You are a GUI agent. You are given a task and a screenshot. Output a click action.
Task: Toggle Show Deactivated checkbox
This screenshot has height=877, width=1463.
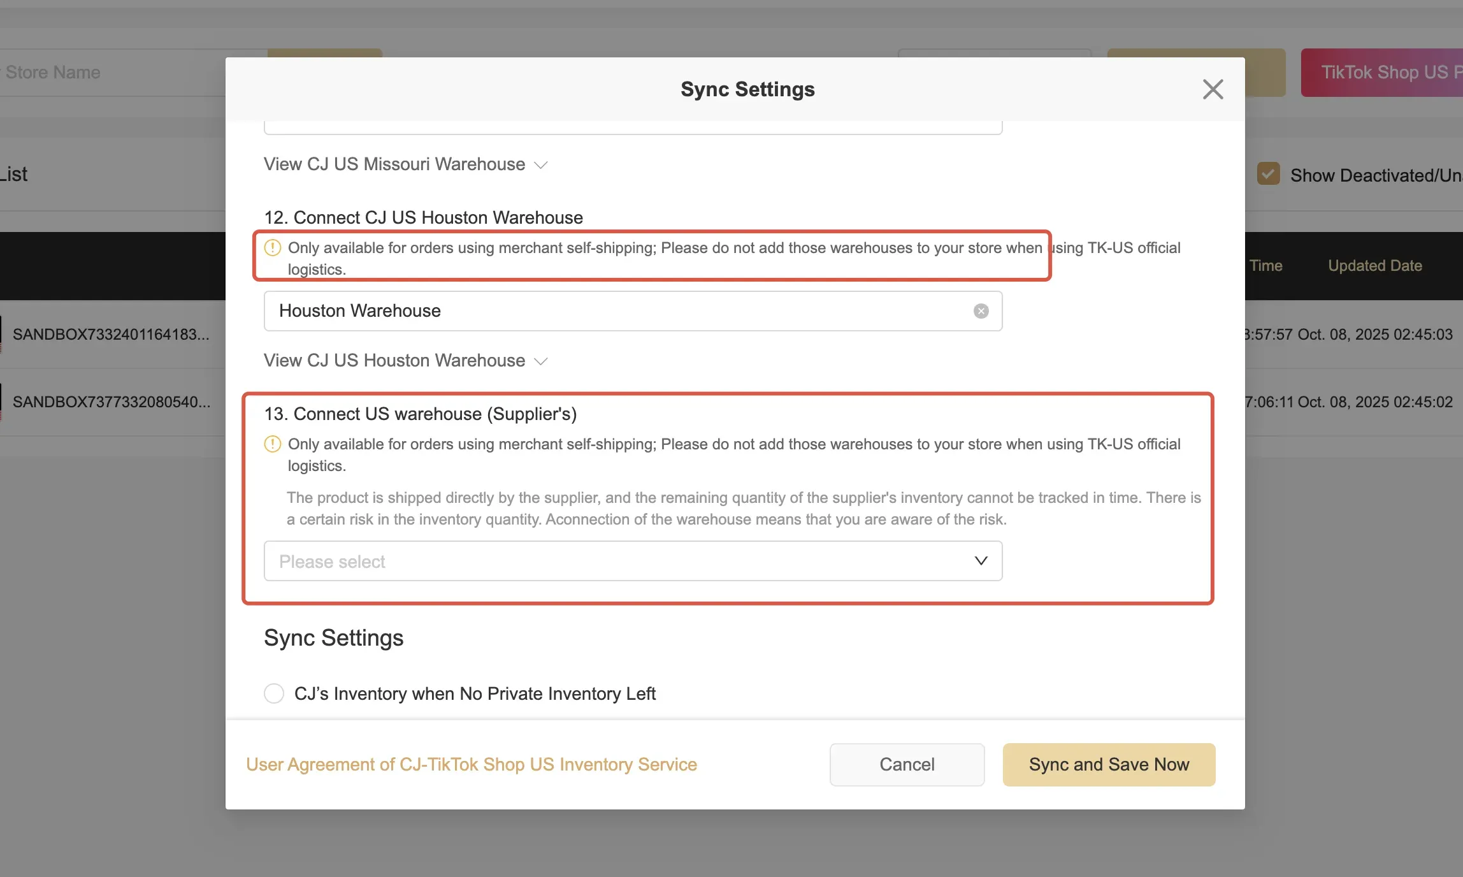coord(1268,174)
